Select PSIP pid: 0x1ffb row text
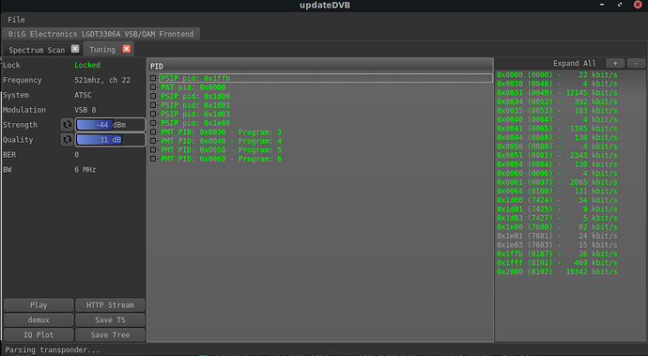 tap(195, 78)
